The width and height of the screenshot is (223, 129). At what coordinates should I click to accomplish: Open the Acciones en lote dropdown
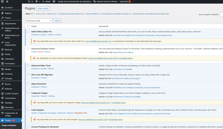point(39,21)
